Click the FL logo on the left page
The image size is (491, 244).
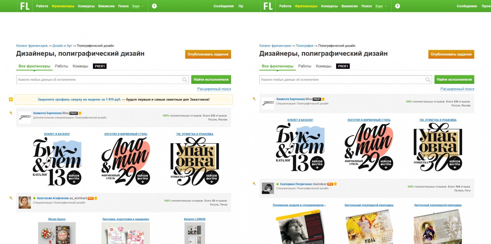25,6
